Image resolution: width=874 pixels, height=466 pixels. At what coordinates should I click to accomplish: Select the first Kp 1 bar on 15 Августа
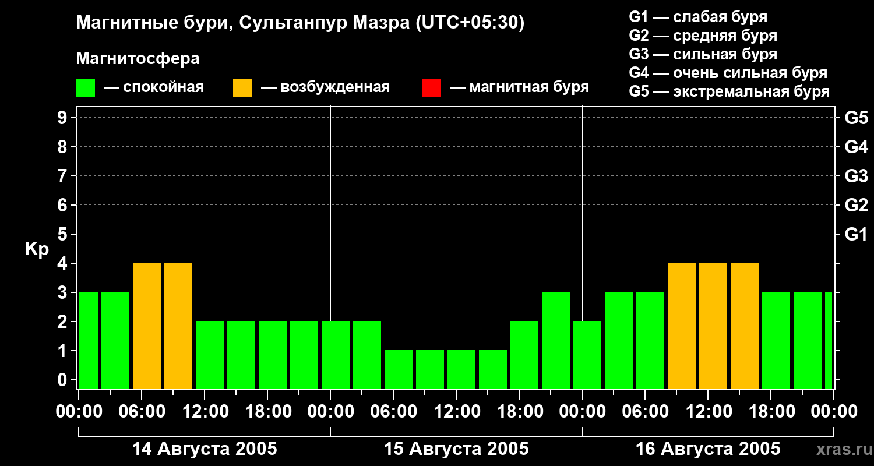(x=399, y=370)
